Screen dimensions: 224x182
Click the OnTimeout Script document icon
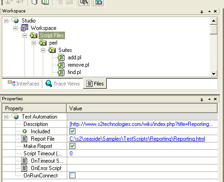click(24, 161)
